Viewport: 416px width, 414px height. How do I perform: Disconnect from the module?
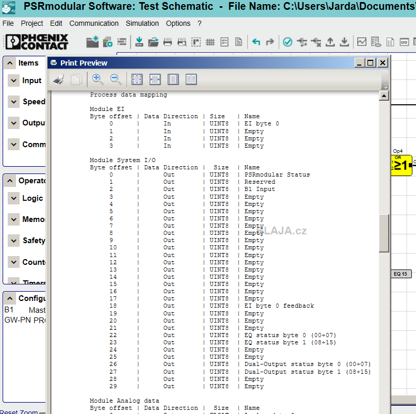tap(316, 42)
